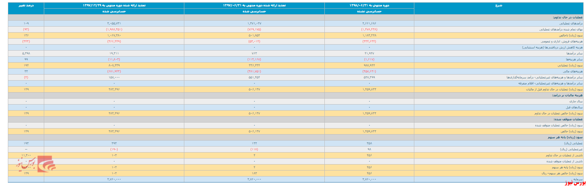
Task: Click the دوره منتهی به ۱۳۹۸/۰۶/۳۱ header
Action: point(369,5)
